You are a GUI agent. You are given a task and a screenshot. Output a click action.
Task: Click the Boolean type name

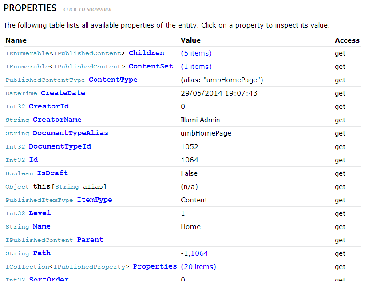coord(20,173)
